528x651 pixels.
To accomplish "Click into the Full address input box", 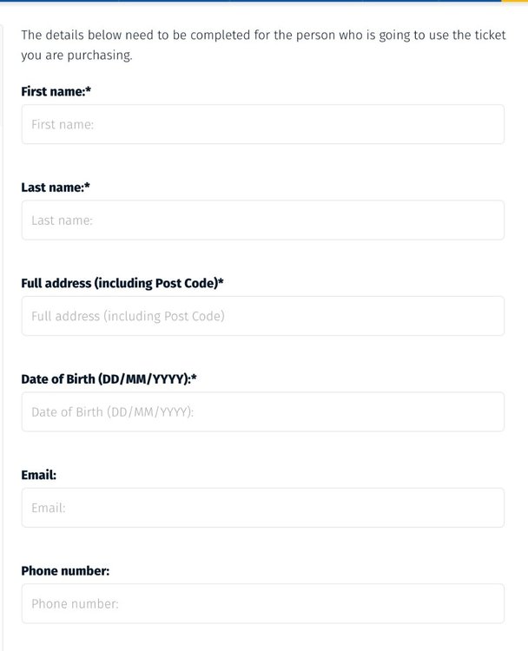I will pyautogui.click(x=263, y=316).
